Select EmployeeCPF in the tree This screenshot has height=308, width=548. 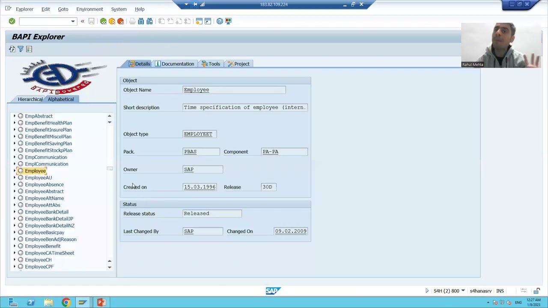[39, 267]
